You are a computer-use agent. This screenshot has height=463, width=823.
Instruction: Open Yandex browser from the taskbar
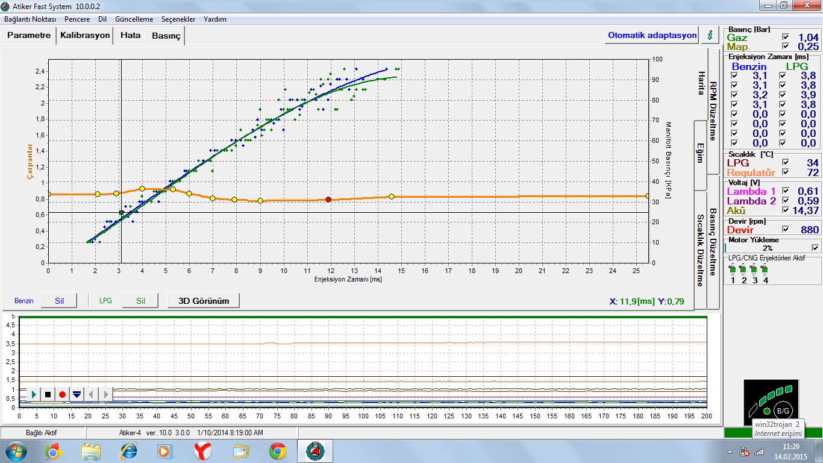(x=202, y=451)
